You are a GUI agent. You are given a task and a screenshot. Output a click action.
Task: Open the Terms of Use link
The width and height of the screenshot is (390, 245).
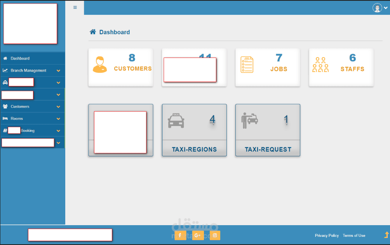354,236
